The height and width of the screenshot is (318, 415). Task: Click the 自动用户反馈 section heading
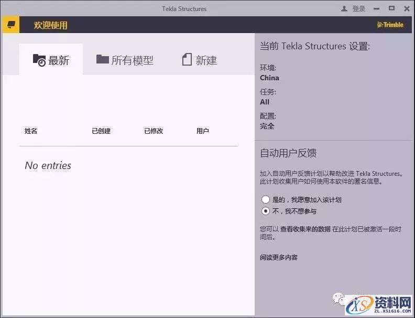pos(288,153)
